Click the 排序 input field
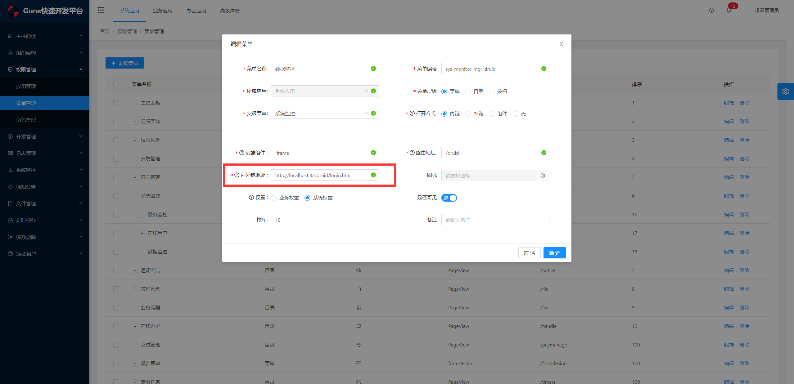 click(x=324, y=220)
